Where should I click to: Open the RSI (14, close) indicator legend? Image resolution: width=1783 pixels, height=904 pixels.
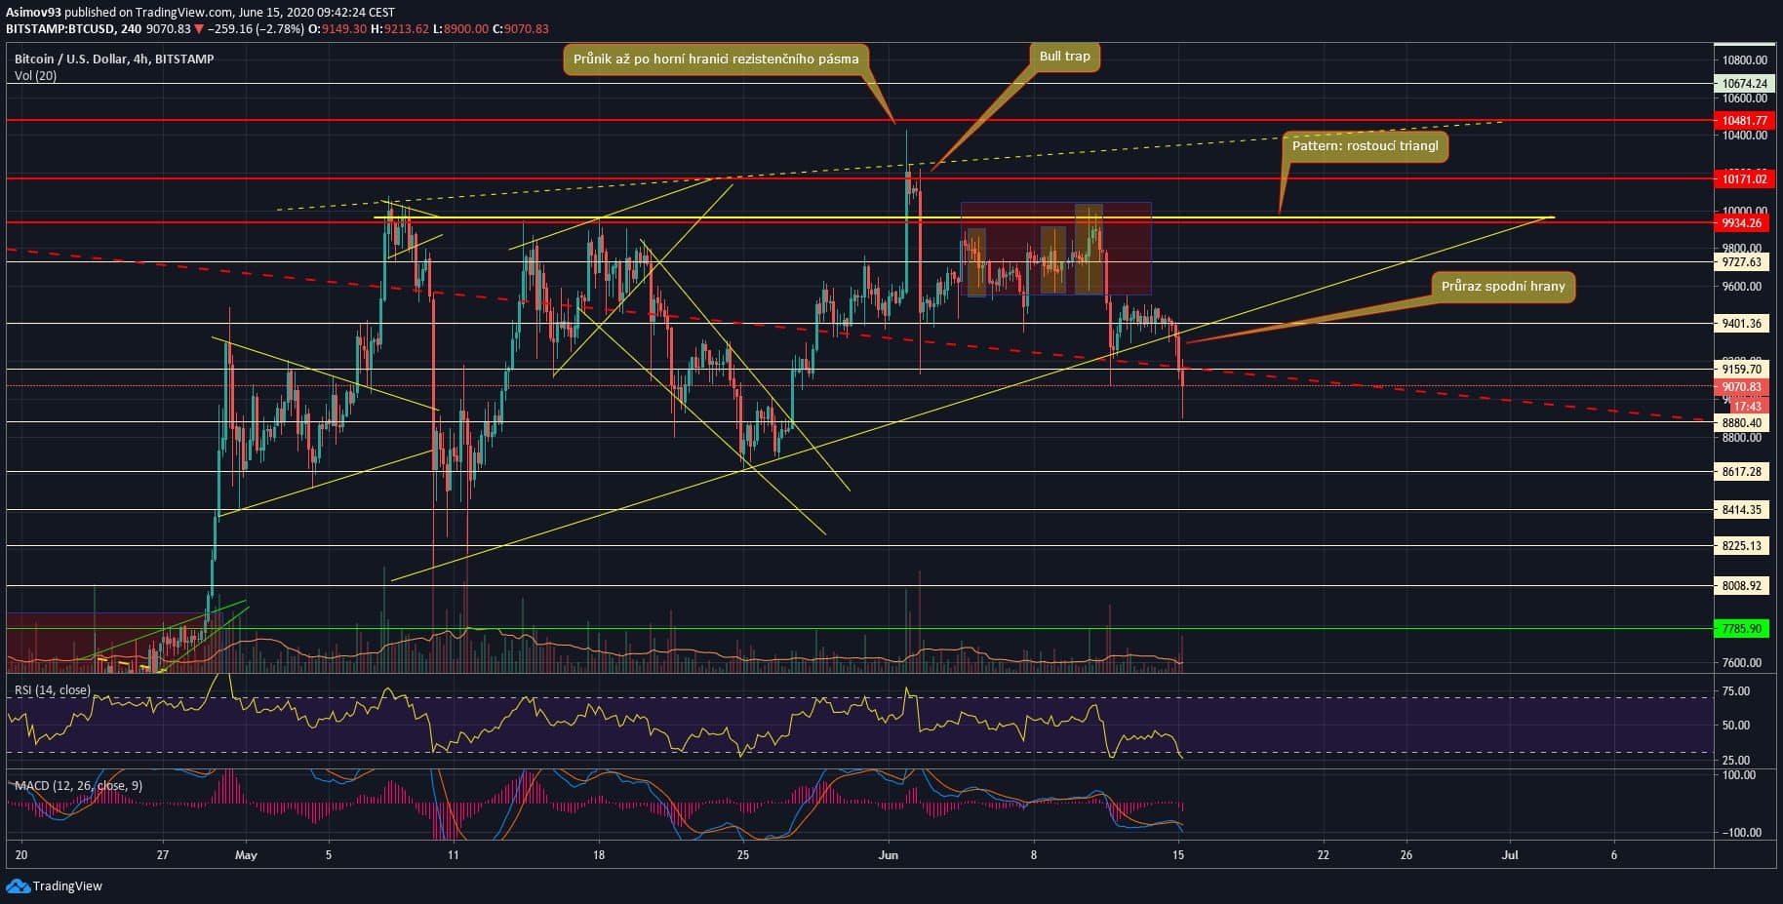(x=52, y=690)
